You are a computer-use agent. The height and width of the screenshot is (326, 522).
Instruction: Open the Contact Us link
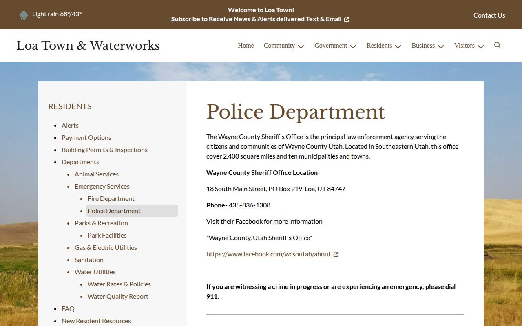[489, 15]
